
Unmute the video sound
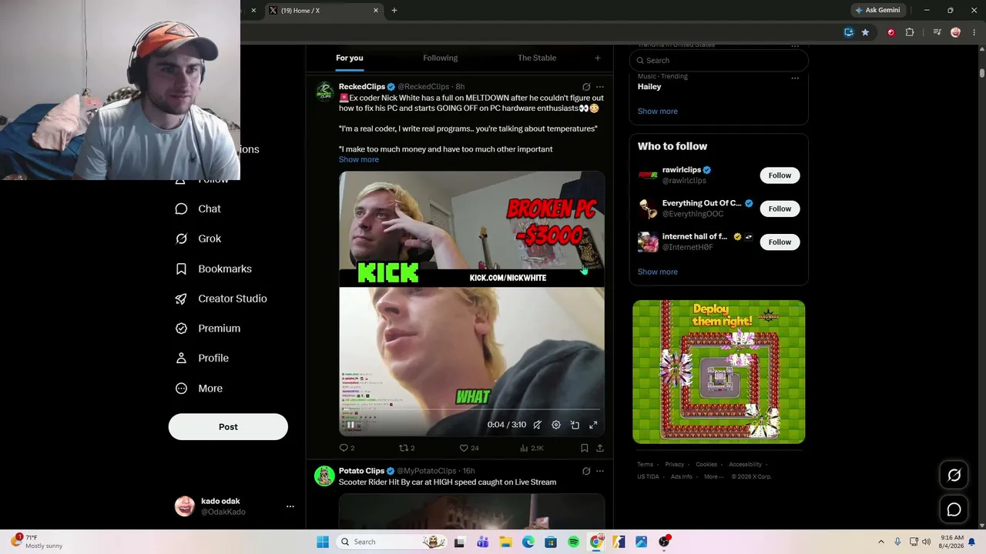click(x=538, y=425)
